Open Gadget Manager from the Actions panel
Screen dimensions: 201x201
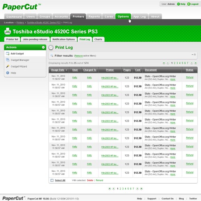20,60
